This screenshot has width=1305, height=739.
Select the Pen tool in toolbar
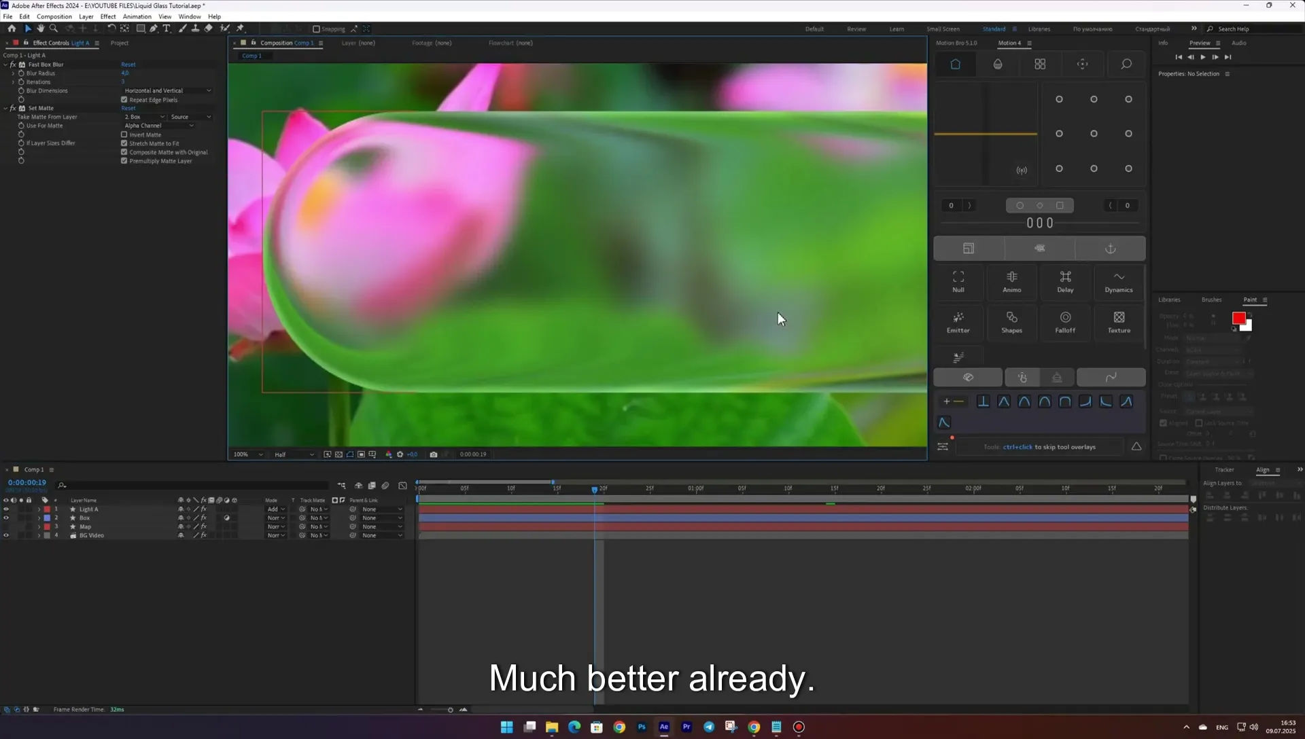click(154, 29)
